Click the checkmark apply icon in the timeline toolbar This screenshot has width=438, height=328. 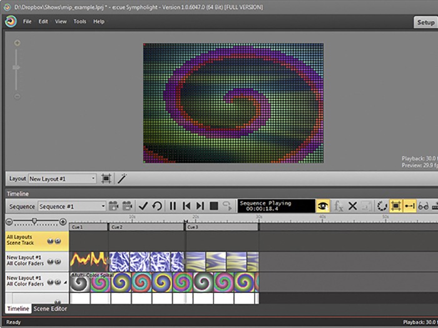coord(143,206)
